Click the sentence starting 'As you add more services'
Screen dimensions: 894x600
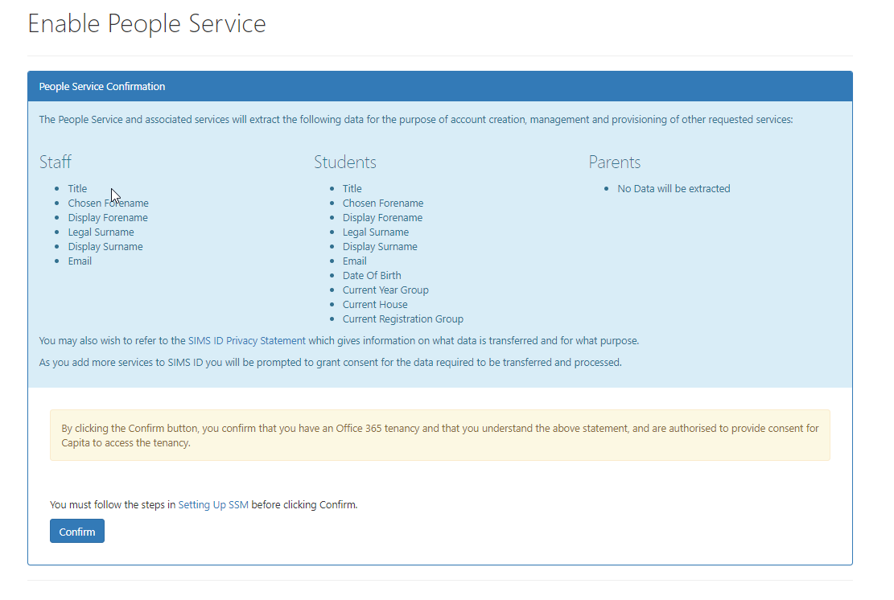pyautogui.click(x=330, y=363)
